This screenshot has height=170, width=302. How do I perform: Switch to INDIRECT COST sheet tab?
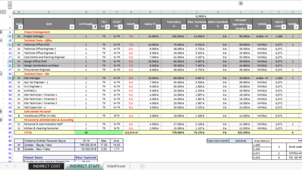(46, 166)
